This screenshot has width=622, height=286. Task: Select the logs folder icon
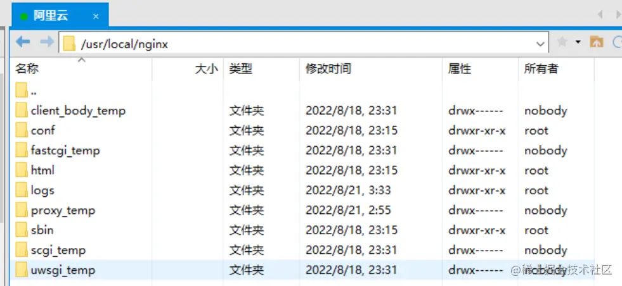tap(22, 190)
